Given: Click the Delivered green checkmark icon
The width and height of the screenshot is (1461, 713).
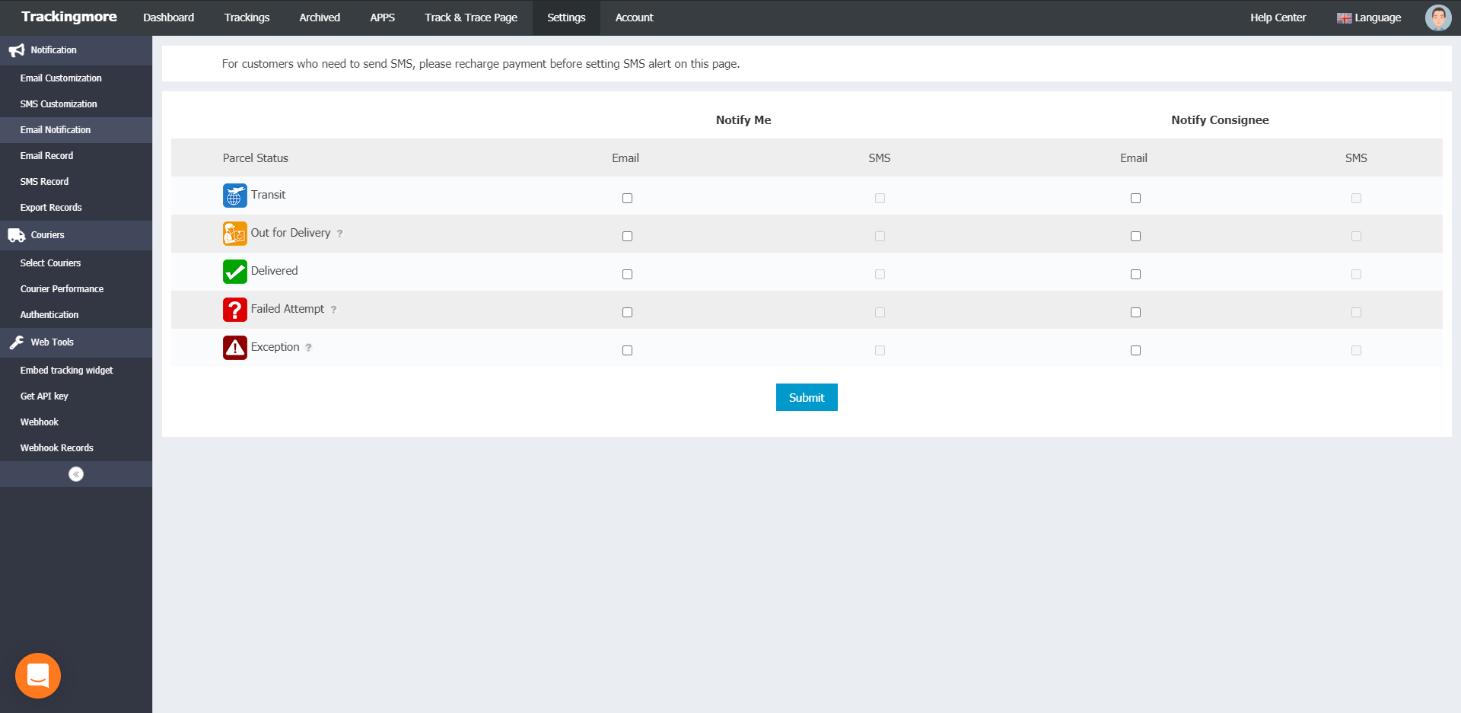Looking at the screenshot, I should pyautogui.click(x=235, y=272).
